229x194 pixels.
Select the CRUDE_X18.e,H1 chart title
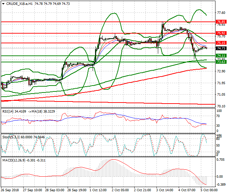pyautogui.click(x=19, y=4)
